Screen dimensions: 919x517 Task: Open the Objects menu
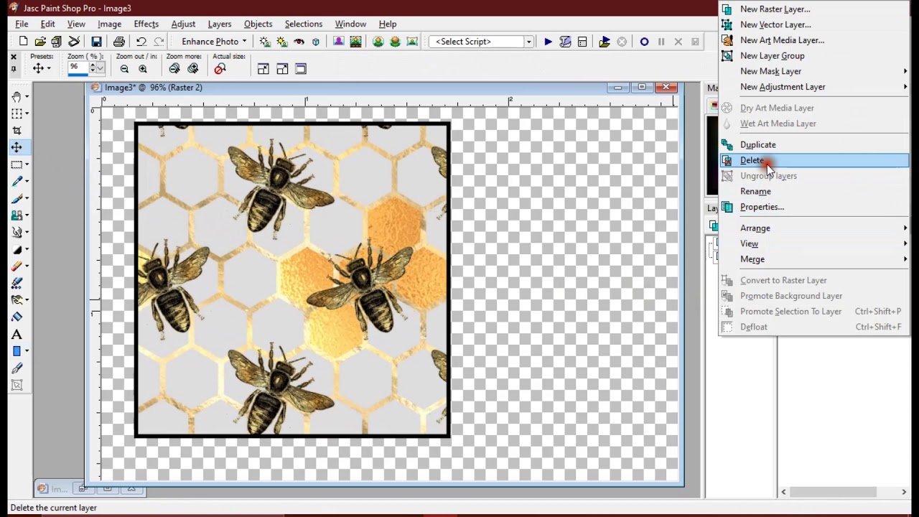tap(258, 24)
